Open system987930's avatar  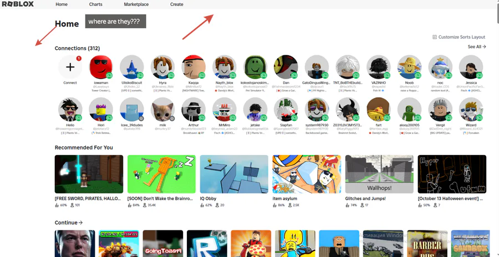pos(317,110)
